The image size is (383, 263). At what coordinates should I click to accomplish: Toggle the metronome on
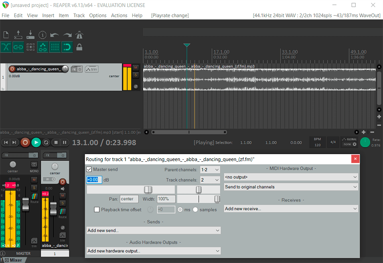click(x=80, y=35)
